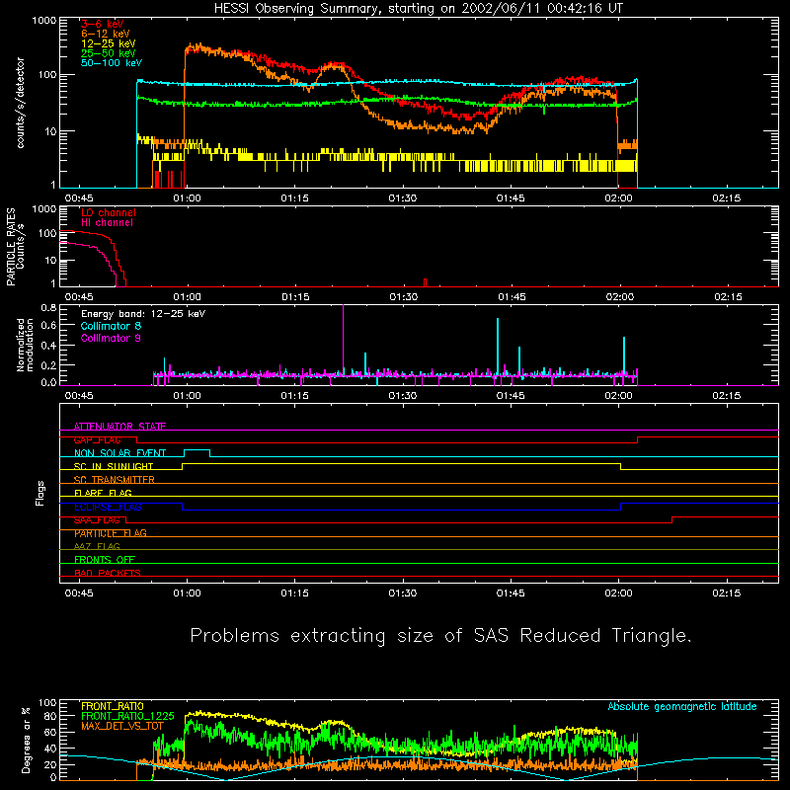Select the 25-50 keV legend label
Screen dimensions: 790x790
109,53
